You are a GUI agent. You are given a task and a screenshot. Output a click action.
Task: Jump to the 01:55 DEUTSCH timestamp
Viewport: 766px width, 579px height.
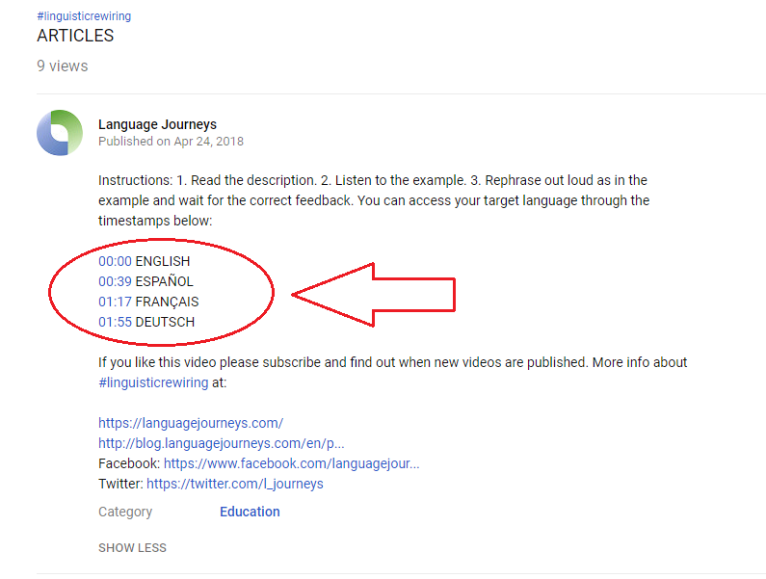[x=115, y=322]
